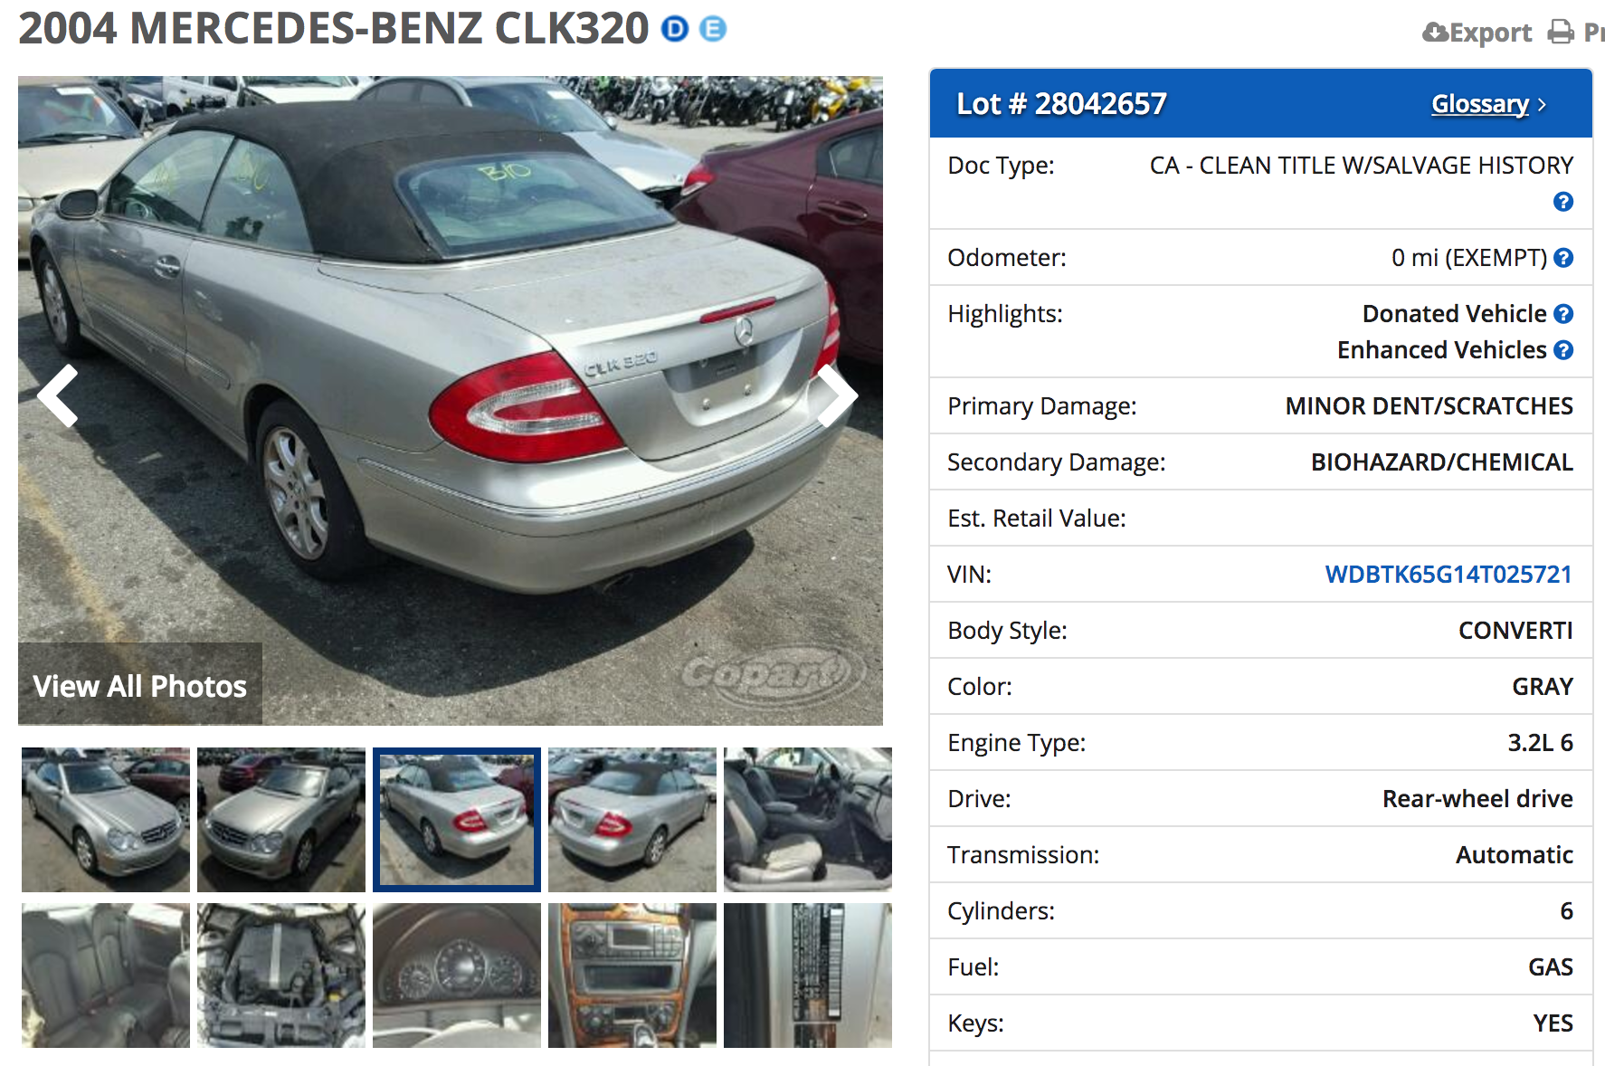
Task: Click the VIN number WDBTK65G14T025721
Action: pyautogui.click(x=1448, y=575)
